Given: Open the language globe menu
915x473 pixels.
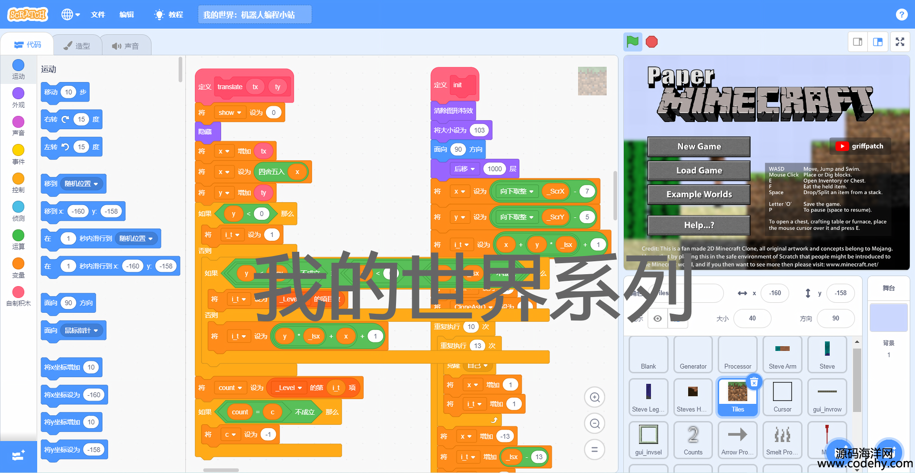Looking at the screenshot, I should [x=71, y=14].
